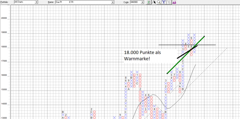Select the '18.000 Punkte als Warnmarke!' annotation
The image size is (240, 119).
pos(142,56)
